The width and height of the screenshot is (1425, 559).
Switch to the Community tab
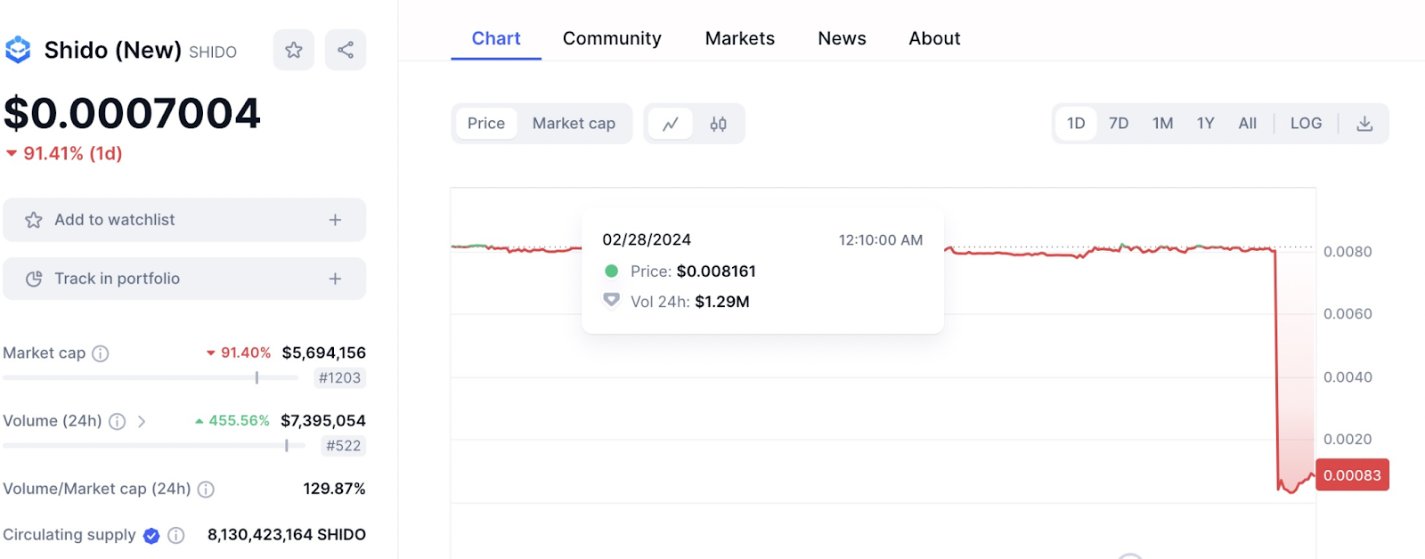pyautogui.click(x=612, y=38)
